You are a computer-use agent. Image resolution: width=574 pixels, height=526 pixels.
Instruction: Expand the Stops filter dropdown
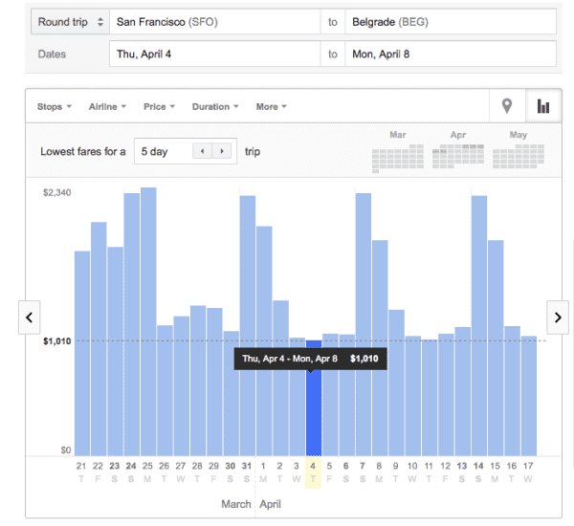click(x=54, y=107)
